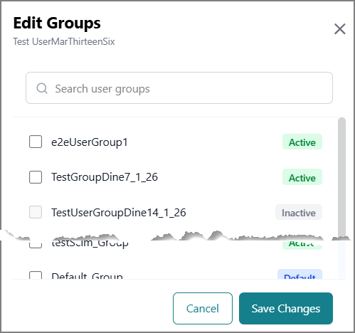The height and width of the screenshot is (333, 355).
Task: Check the TestUserGroupDine14_1_26 checkbox
Action: [36, 212]
